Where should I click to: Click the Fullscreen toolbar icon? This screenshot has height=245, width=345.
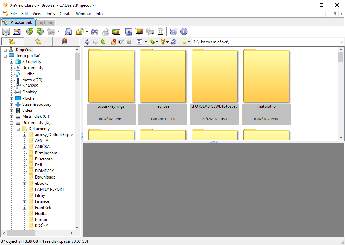17,32
